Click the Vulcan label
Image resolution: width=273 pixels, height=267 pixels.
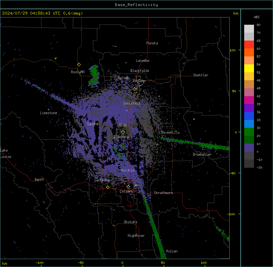[x=172, y=251]
